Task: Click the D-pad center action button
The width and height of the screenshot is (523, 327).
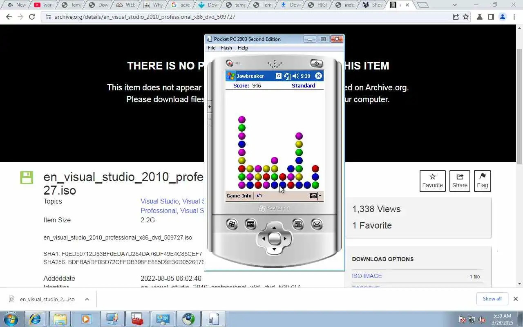Action: pyautogui.click(x=274, y=238)
